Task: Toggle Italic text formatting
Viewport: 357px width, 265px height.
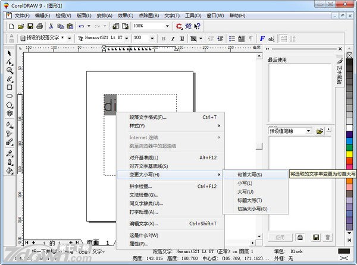Action: [173, 39]
